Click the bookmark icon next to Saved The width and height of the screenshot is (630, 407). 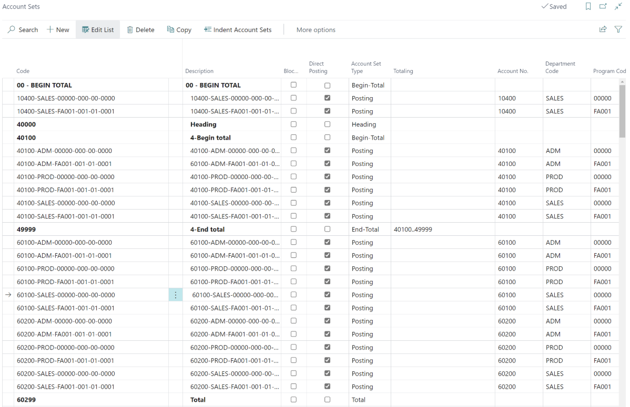[x=588, y=7]
